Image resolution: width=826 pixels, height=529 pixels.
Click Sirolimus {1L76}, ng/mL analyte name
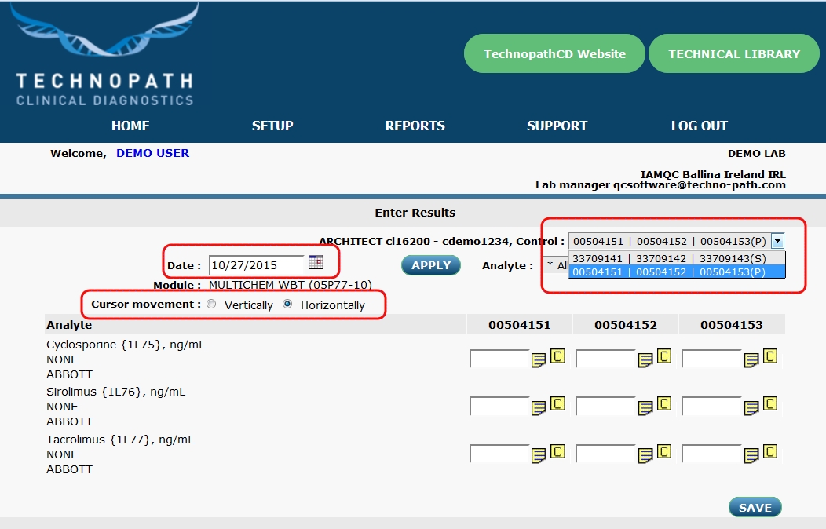click(x=116, y=392)
